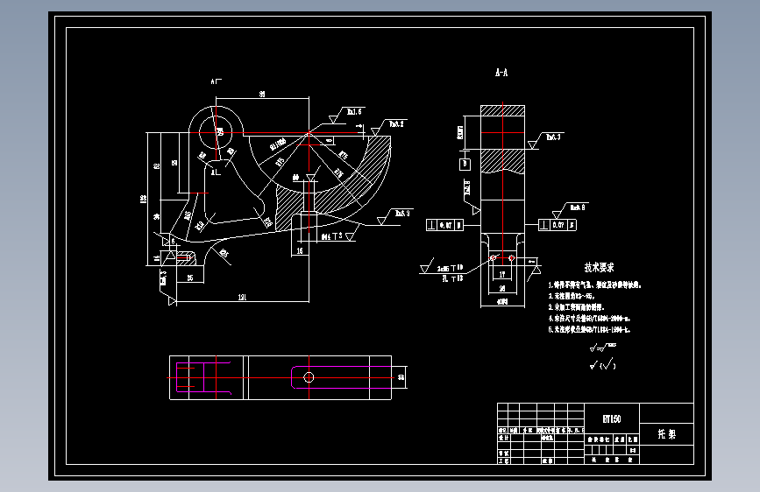Select the HT150 material text in title block
Viewport: 760px width, 492px height.
612,418
